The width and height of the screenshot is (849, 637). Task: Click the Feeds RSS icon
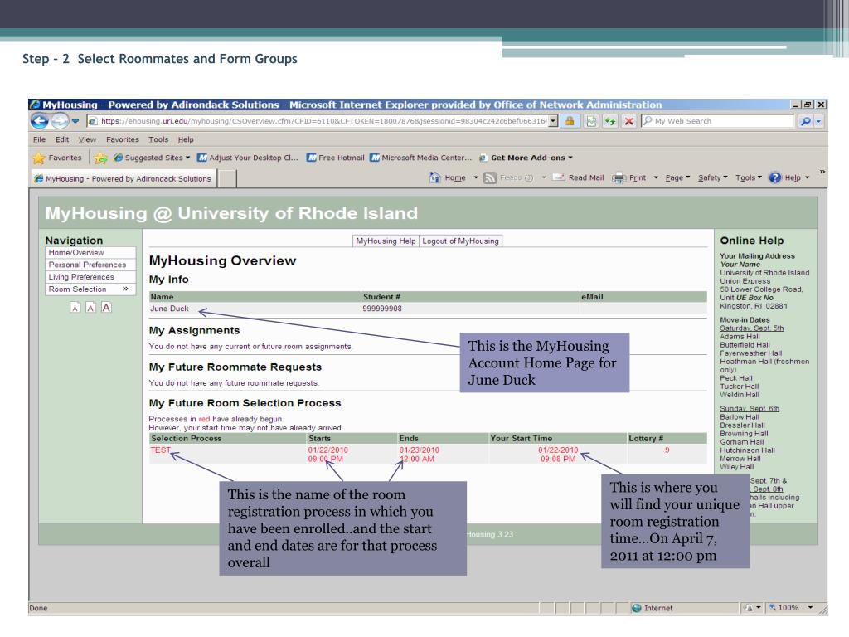tap(489, 177)
